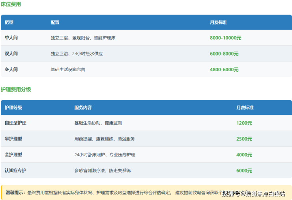Select the 单人间 room type row
This screenshot has height=200, width=292.
pos(11,38)
